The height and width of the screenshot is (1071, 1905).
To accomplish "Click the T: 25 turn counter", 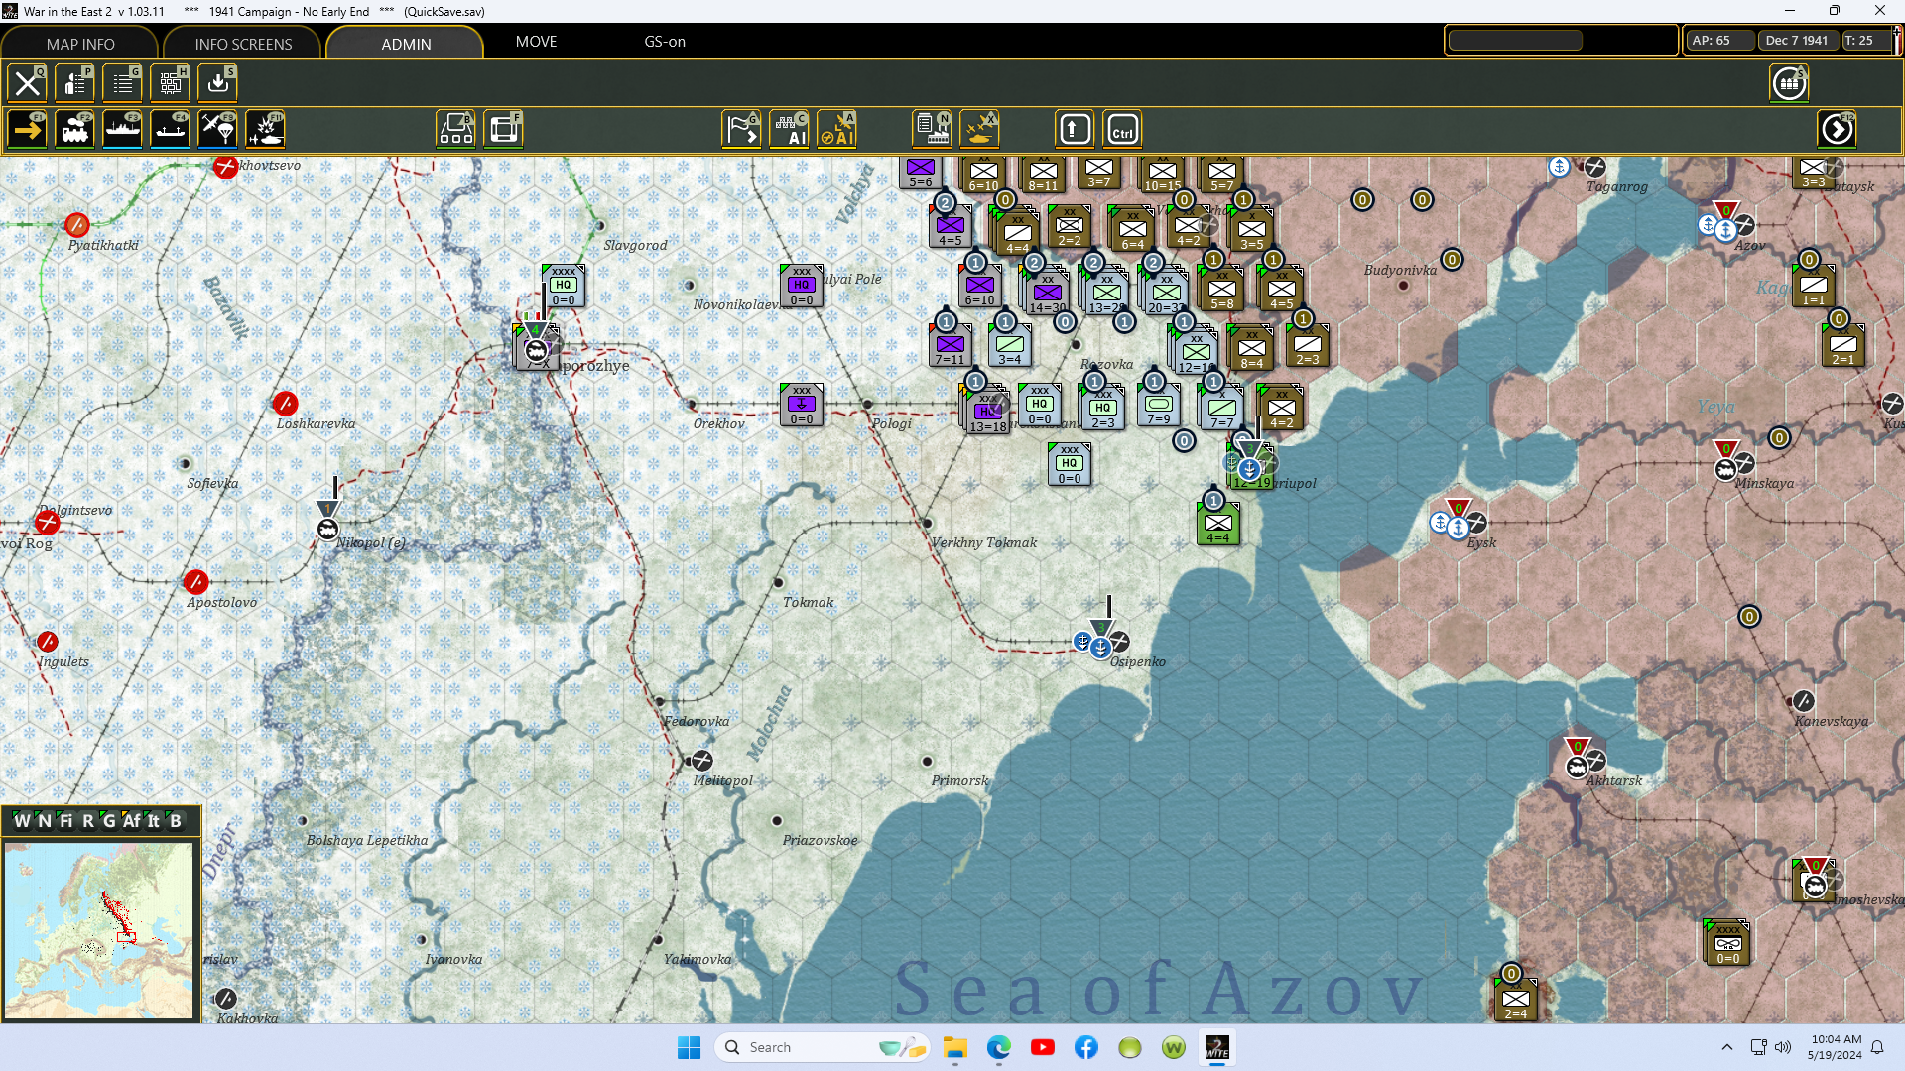I will pyautogui.click(x=1865, y=41).
